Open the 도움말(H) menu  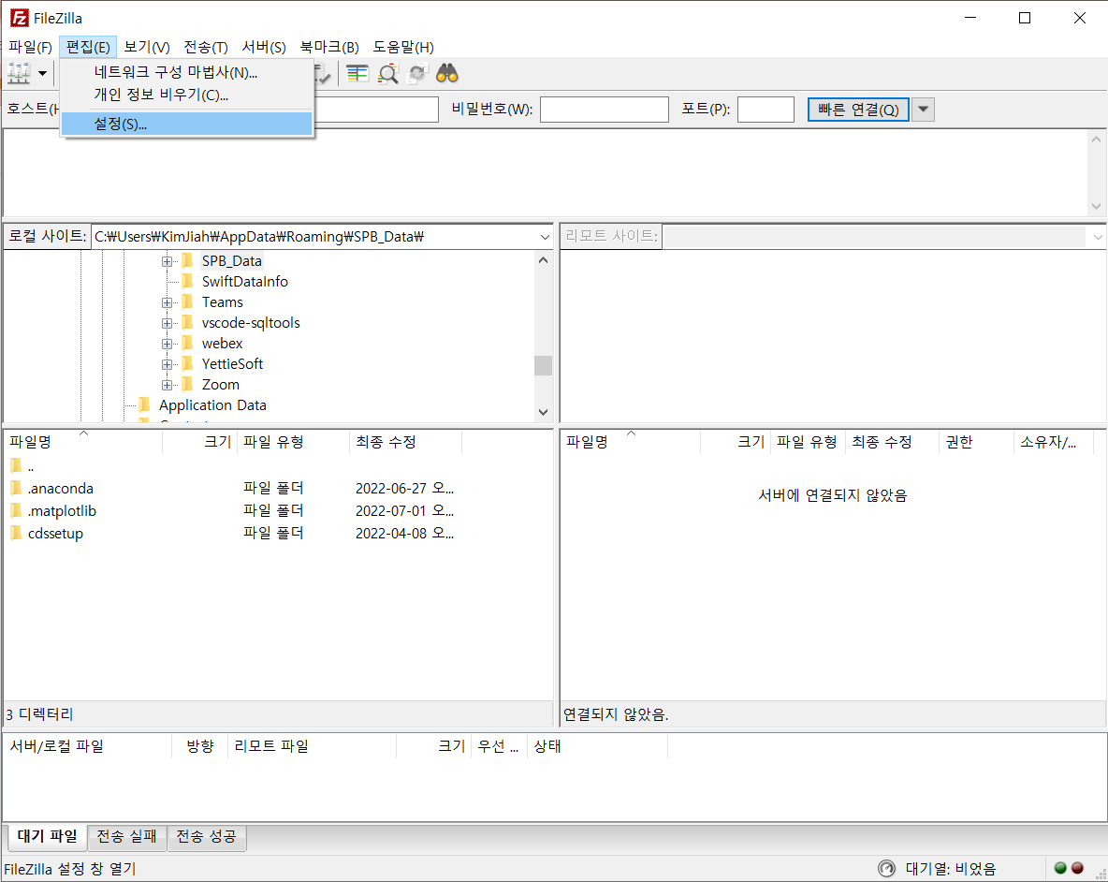point(402,48)
